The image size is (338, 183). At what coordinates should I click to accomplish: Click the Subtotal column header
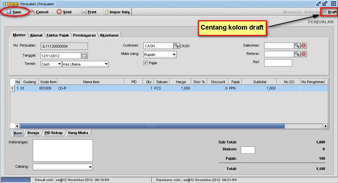click(x=259, y=82)
